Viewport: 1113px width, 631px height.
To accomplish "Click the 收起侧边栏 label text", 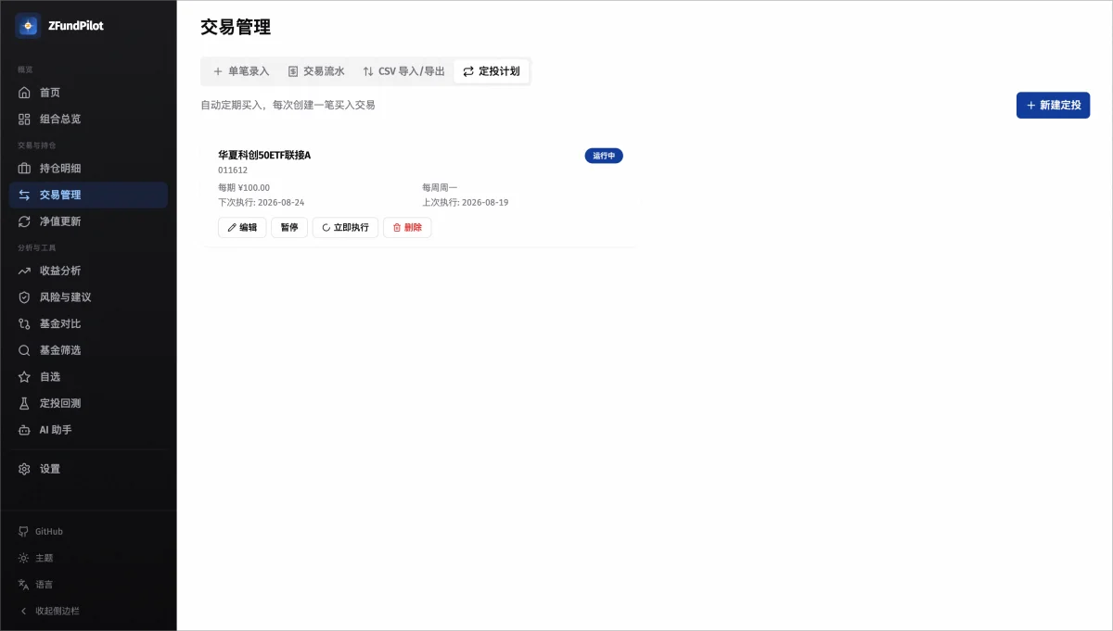I will (x=58, y=611).
